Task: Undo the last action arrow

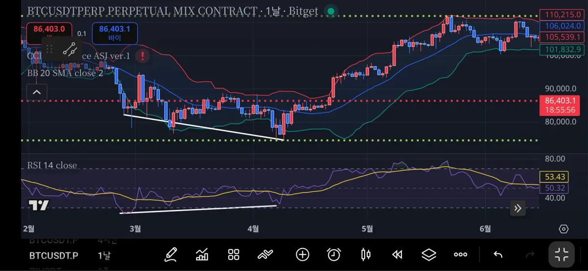Action: tap(498, 254)
